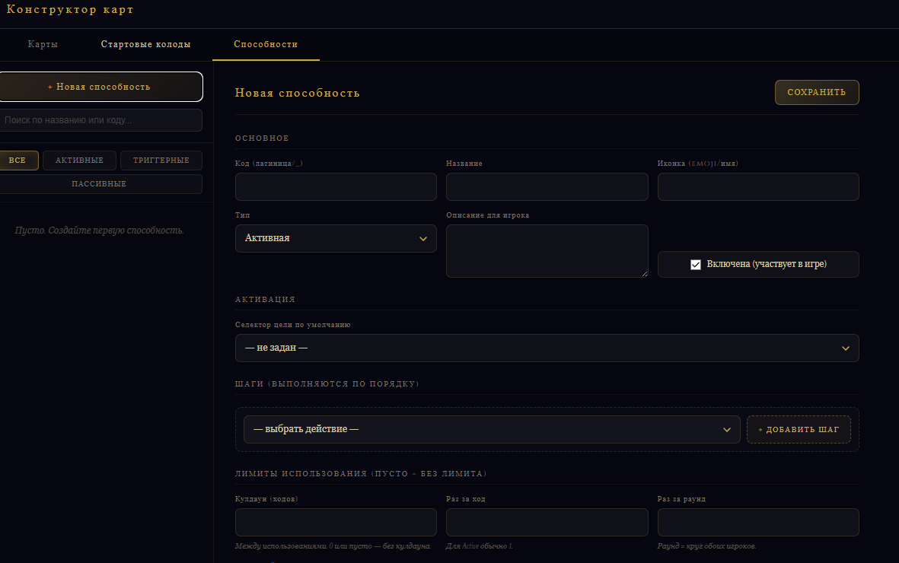Click the 'Код (латиница/_)' input field
This screenshot has width=899, height=563.
(x=336, y=187)
